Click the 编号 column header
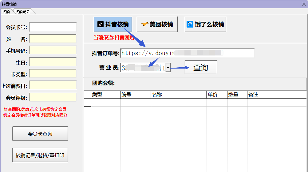Screen dimensions: 308x172 [136, 95]
